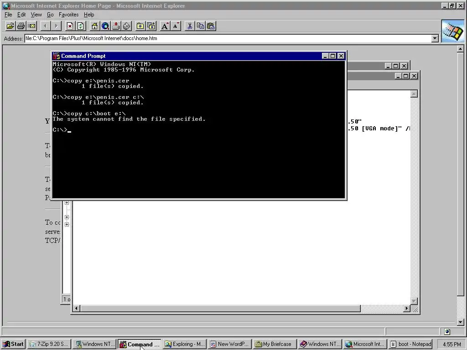
Task: Go to the Home start page icon
Action: (x=94, y=26)
